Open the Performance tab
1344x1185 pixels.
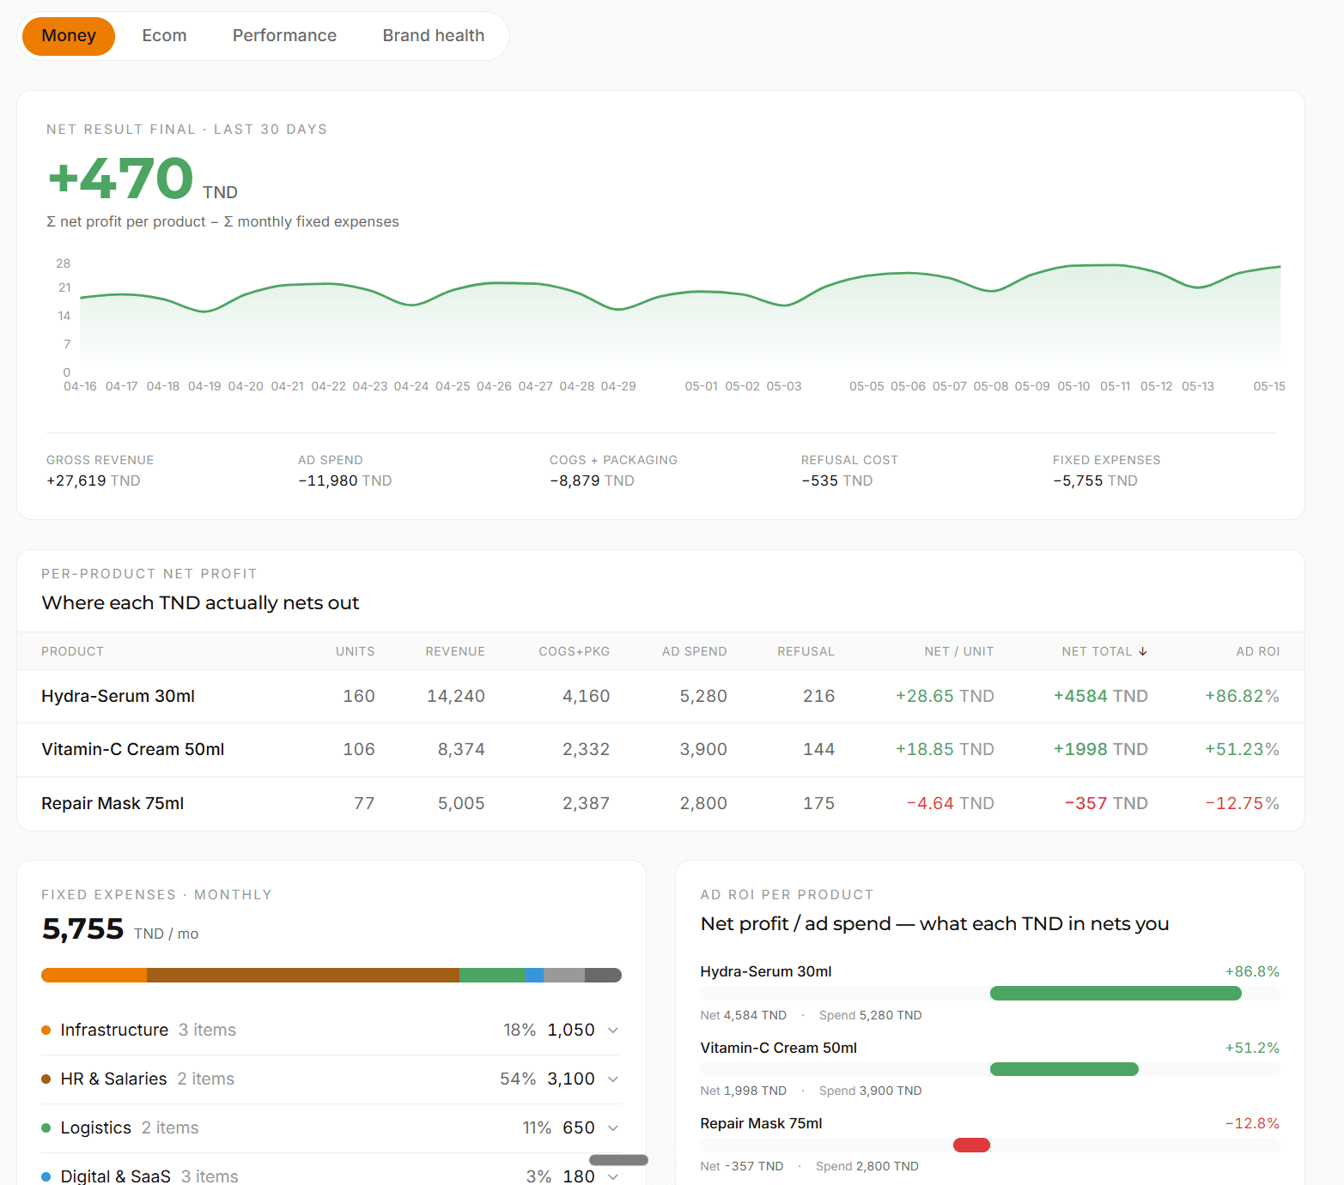[x=284, y=36]
